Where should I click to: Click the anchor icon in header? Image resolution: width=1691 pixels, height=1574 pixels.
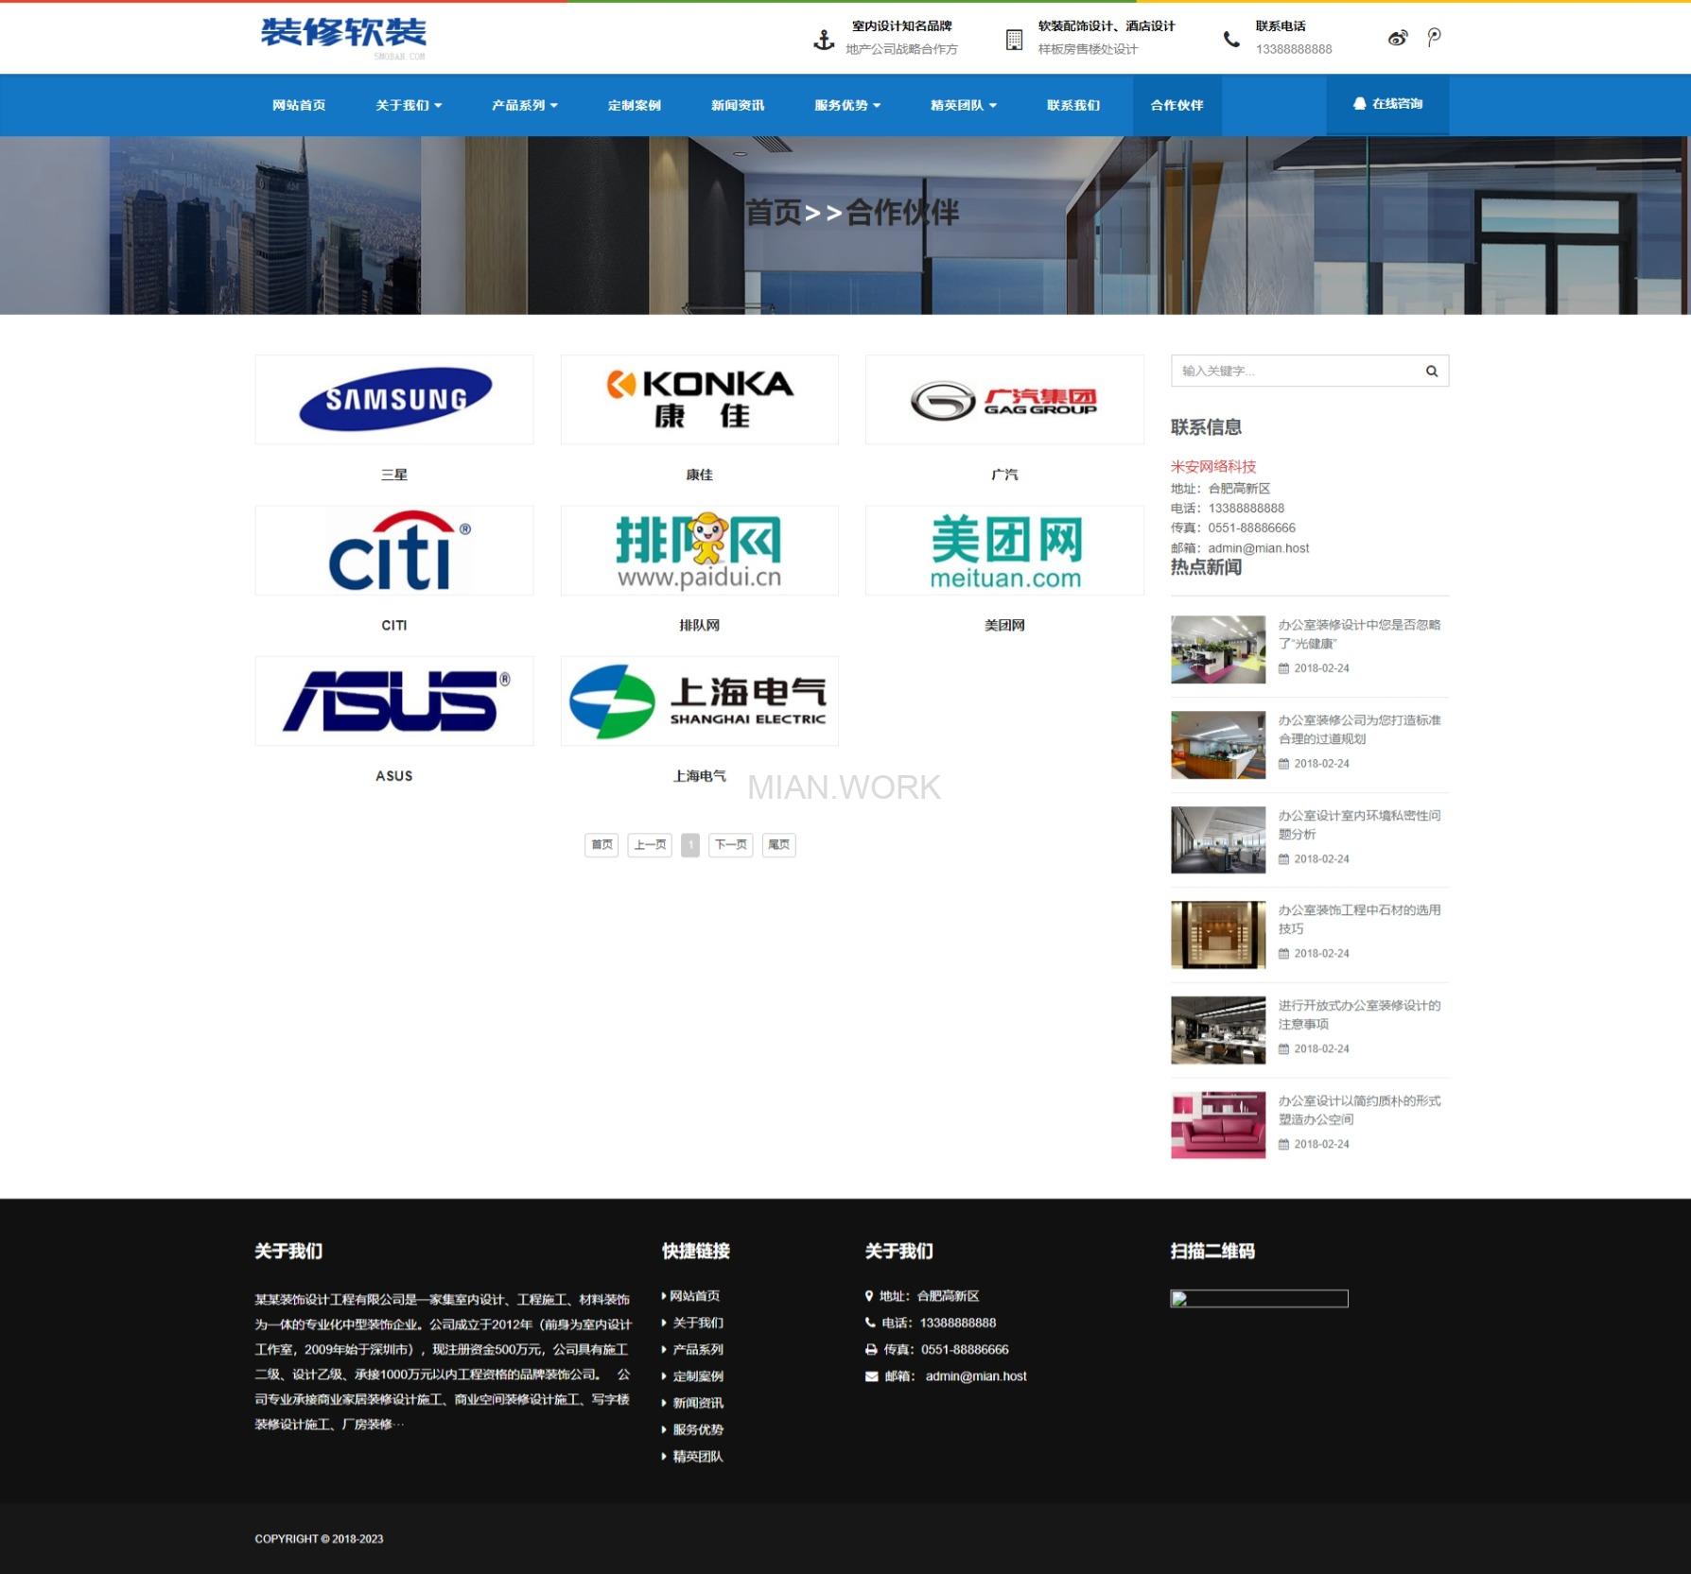(824, 40)
